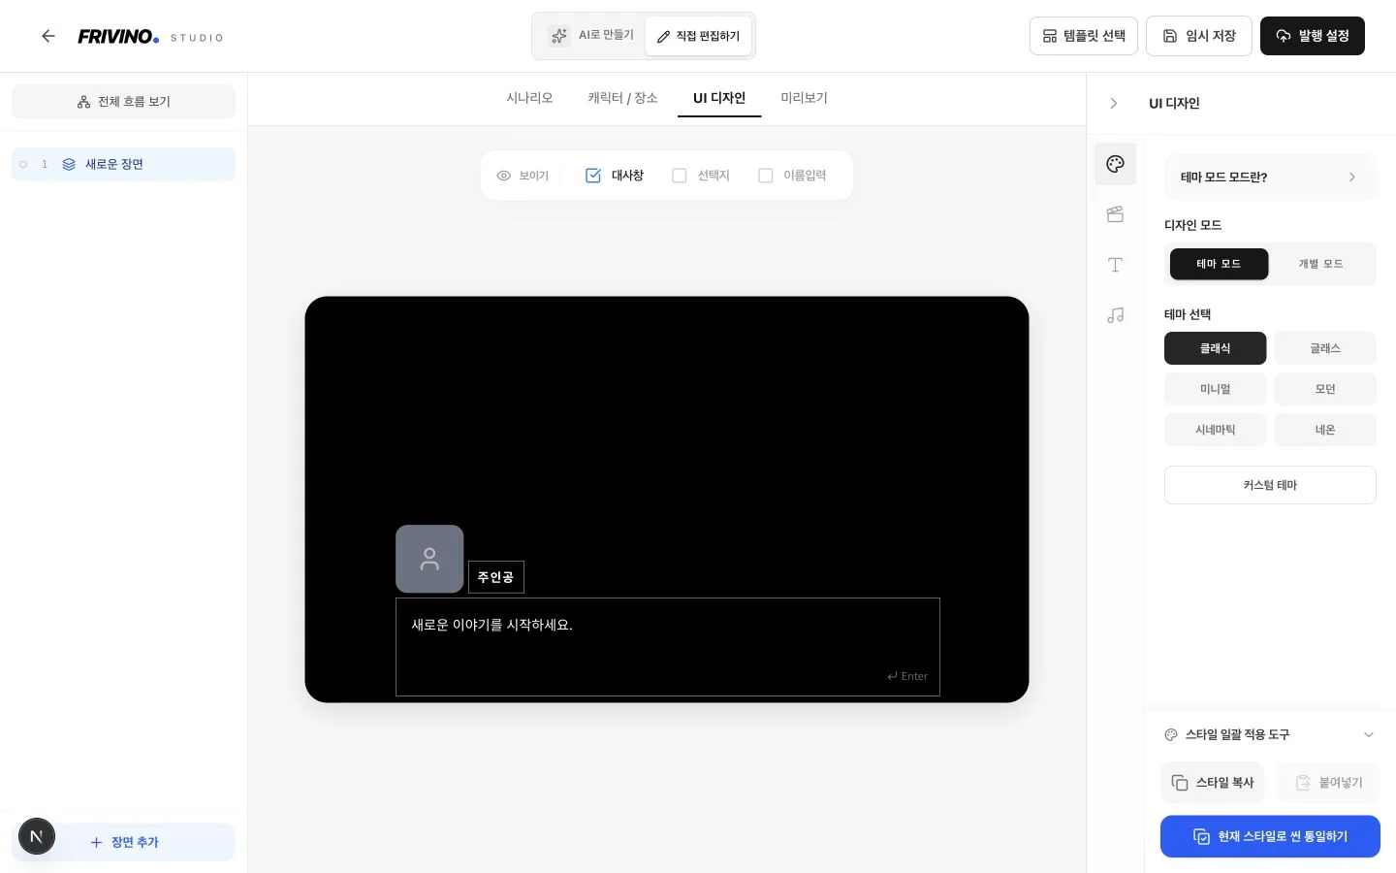Choose the 클래식 theme
This screenshot has height=873, width=1396.
point(1215,348)
